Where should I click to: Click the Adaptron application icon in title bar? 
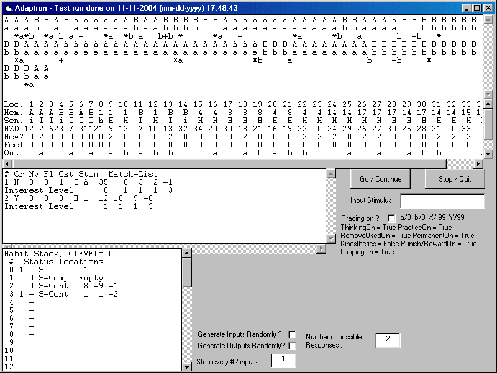pyautogui.click(x=8, y=8)
